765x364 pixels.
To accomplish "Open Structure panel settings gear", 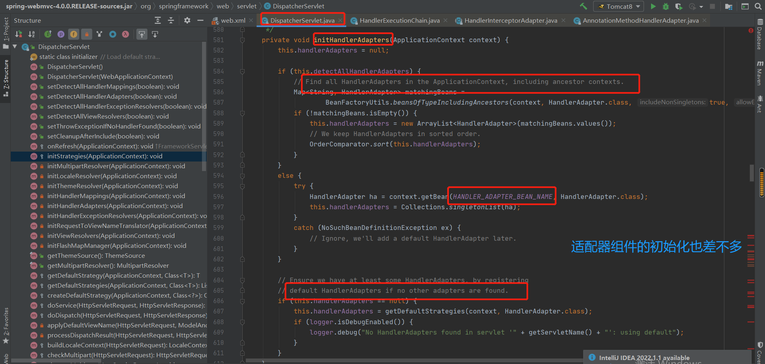I will click(187, 20).
